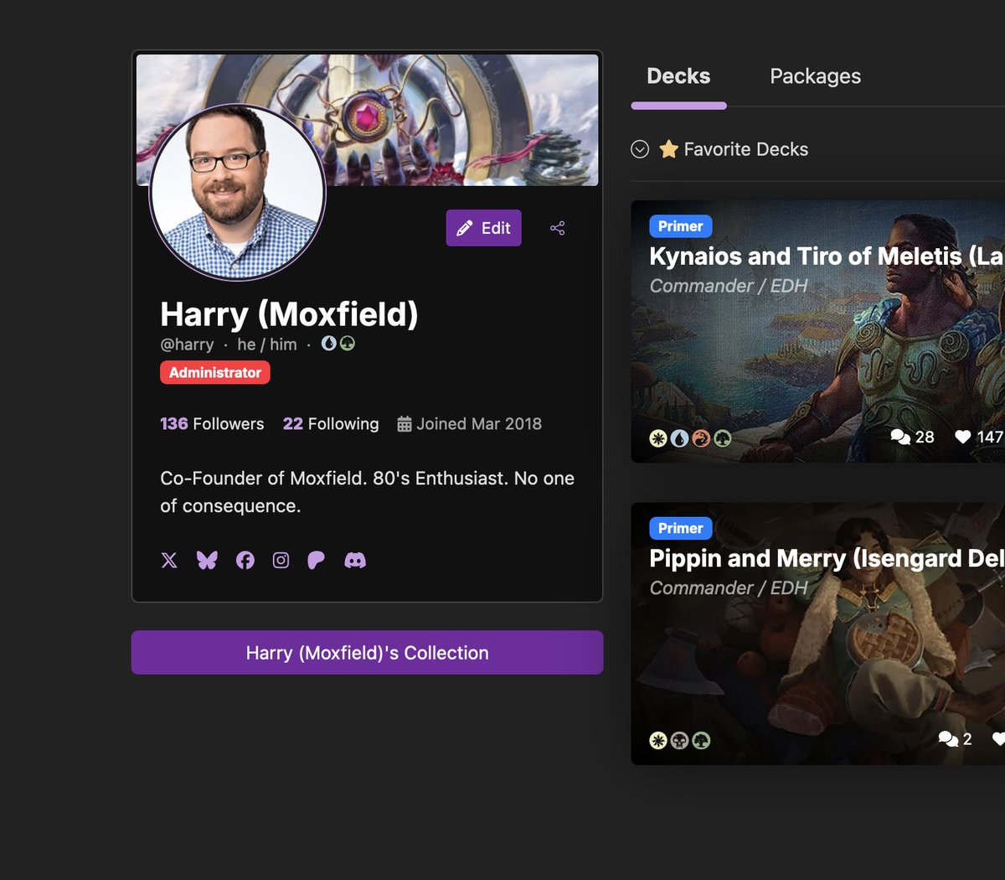1005x880 pixels.
Task: Click the Co-Founder of Moxfield bio text
Action: [367, 492]
